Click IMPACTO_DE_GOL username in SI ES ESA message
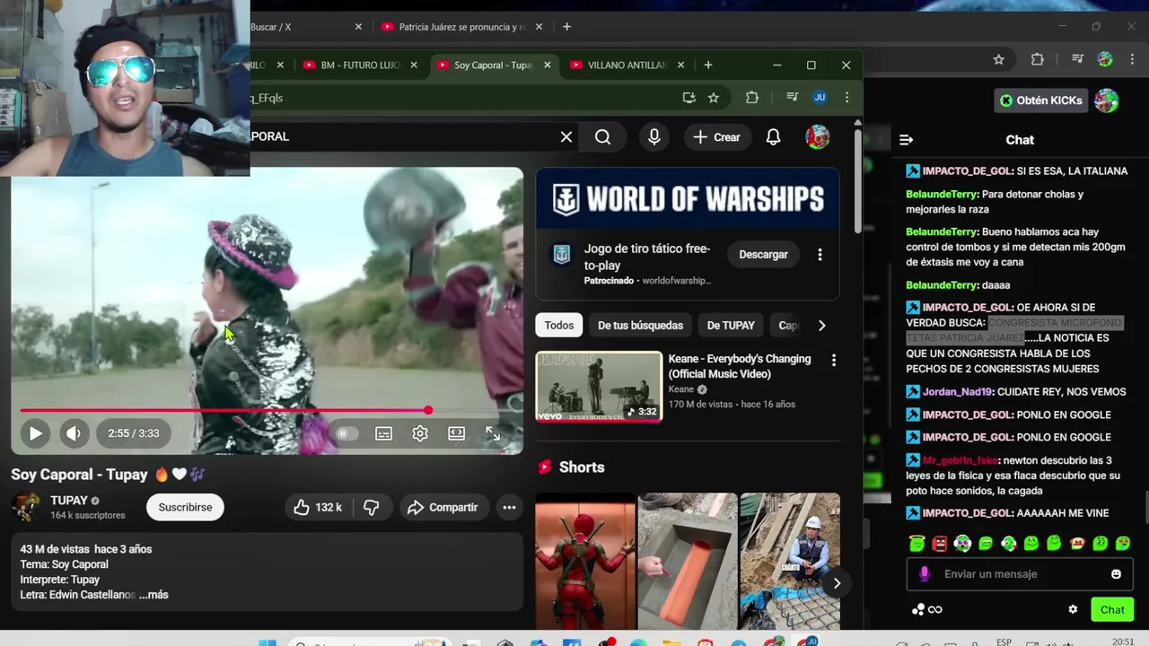The image size is (1149, 646). pyautogui.click(x=969, y=171)
